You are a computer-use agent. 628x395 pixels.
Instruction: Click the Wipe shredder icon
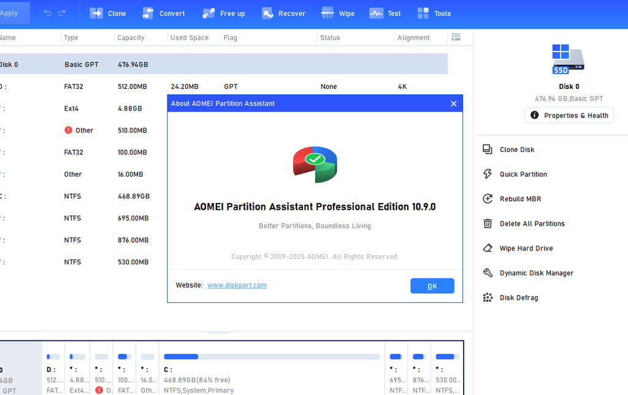(327, 13)
